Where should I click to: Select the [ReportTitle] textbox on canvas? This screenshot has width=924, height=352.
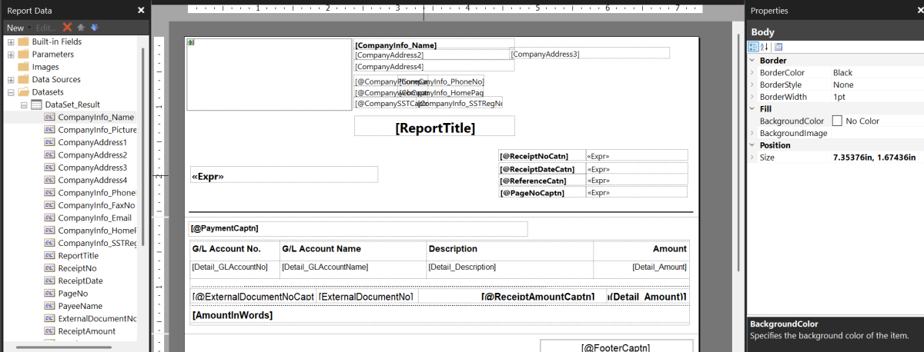pos(434,128)
